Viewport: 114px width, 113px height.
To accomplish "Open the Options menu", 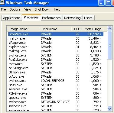I will click(15, 9).
